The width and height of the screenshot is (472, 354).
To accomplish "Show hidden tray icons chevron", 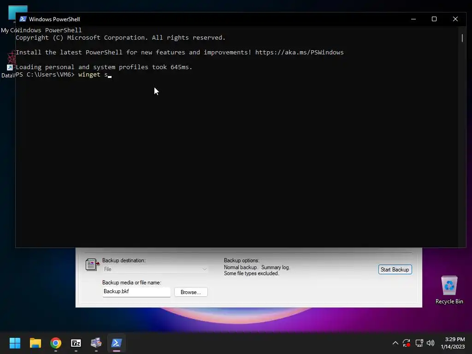I will coord(395,343).
